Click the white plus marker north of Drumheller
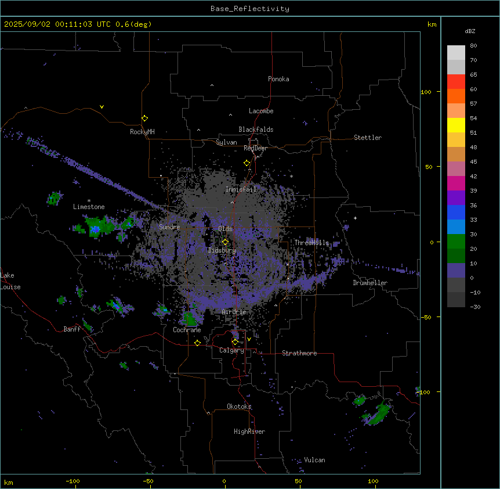500x489 pixels. [x=355, y=218]
